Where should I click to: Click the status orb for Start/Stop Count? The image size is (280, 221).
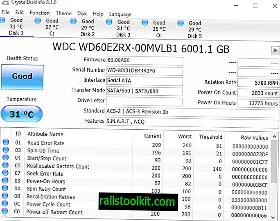[6, 158]
